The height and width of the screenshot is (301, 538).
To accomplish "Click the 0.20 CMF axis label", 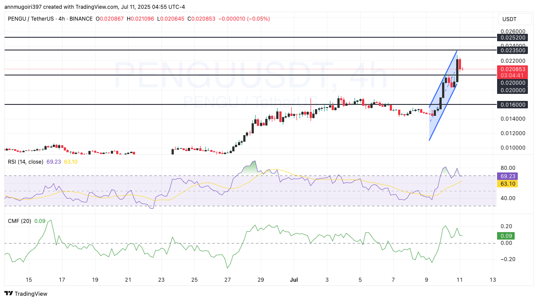I will tap(506, 226).
